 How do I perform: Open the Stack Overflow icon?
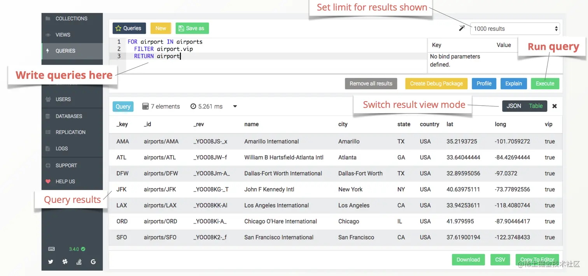79,262
